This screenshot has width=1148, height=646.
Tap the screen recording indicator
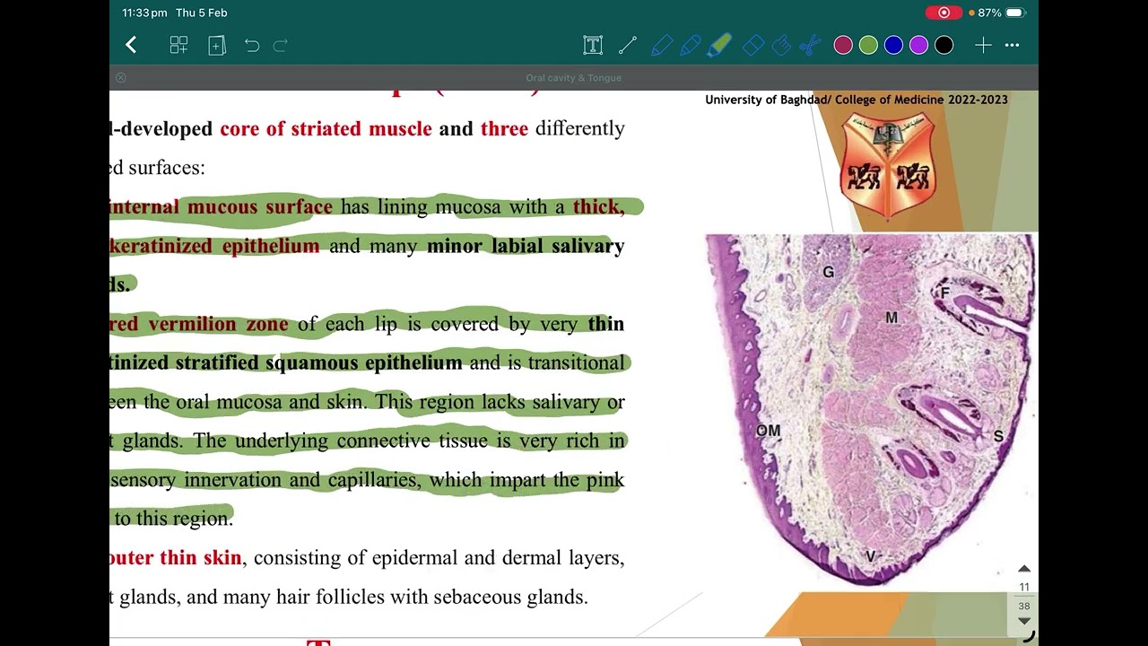(x=944, y=13)
